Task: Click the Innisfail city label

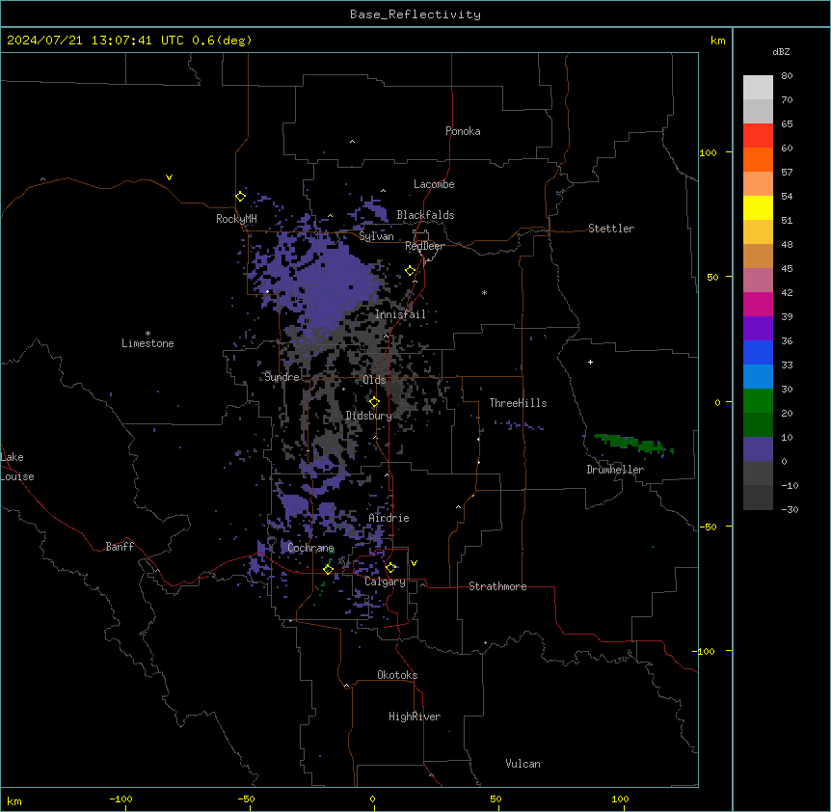Action: (400, 314)
